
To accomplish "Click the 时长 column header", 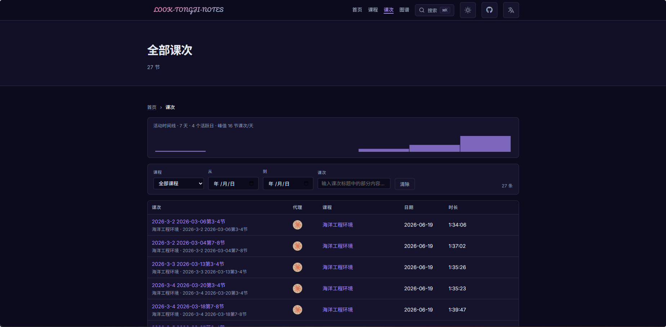I will tap(453, 208).
